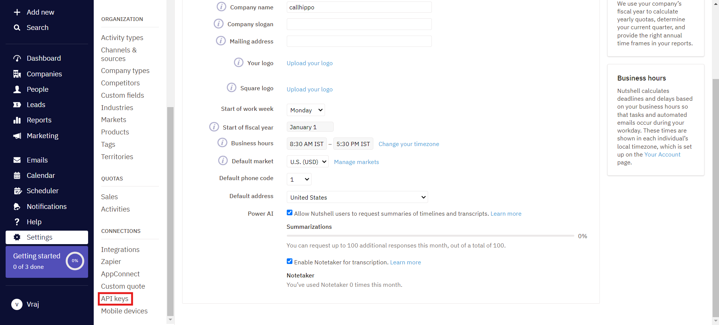Click the 8:30 AM IST start time field
719x325 pixels.
click(x=307, y=144)
